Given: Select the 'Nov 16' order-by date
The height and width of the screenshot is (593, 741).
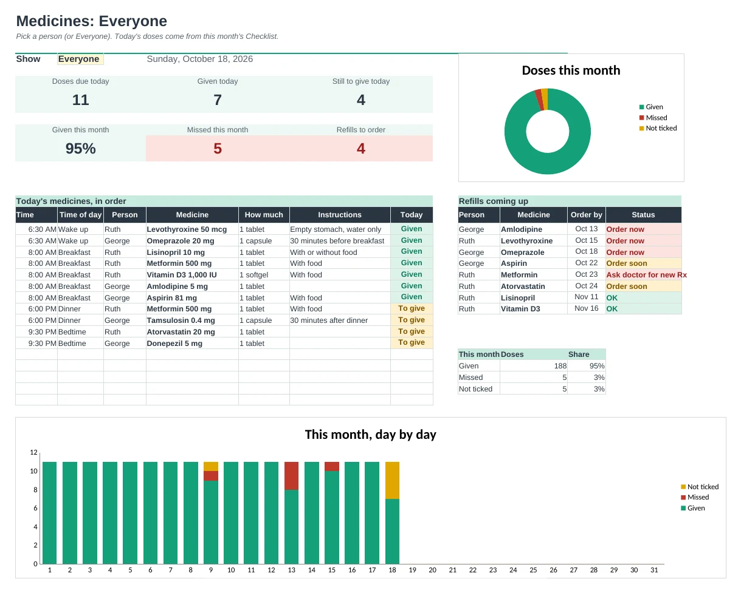Looking at the screenshot, I should click(587, 309).
